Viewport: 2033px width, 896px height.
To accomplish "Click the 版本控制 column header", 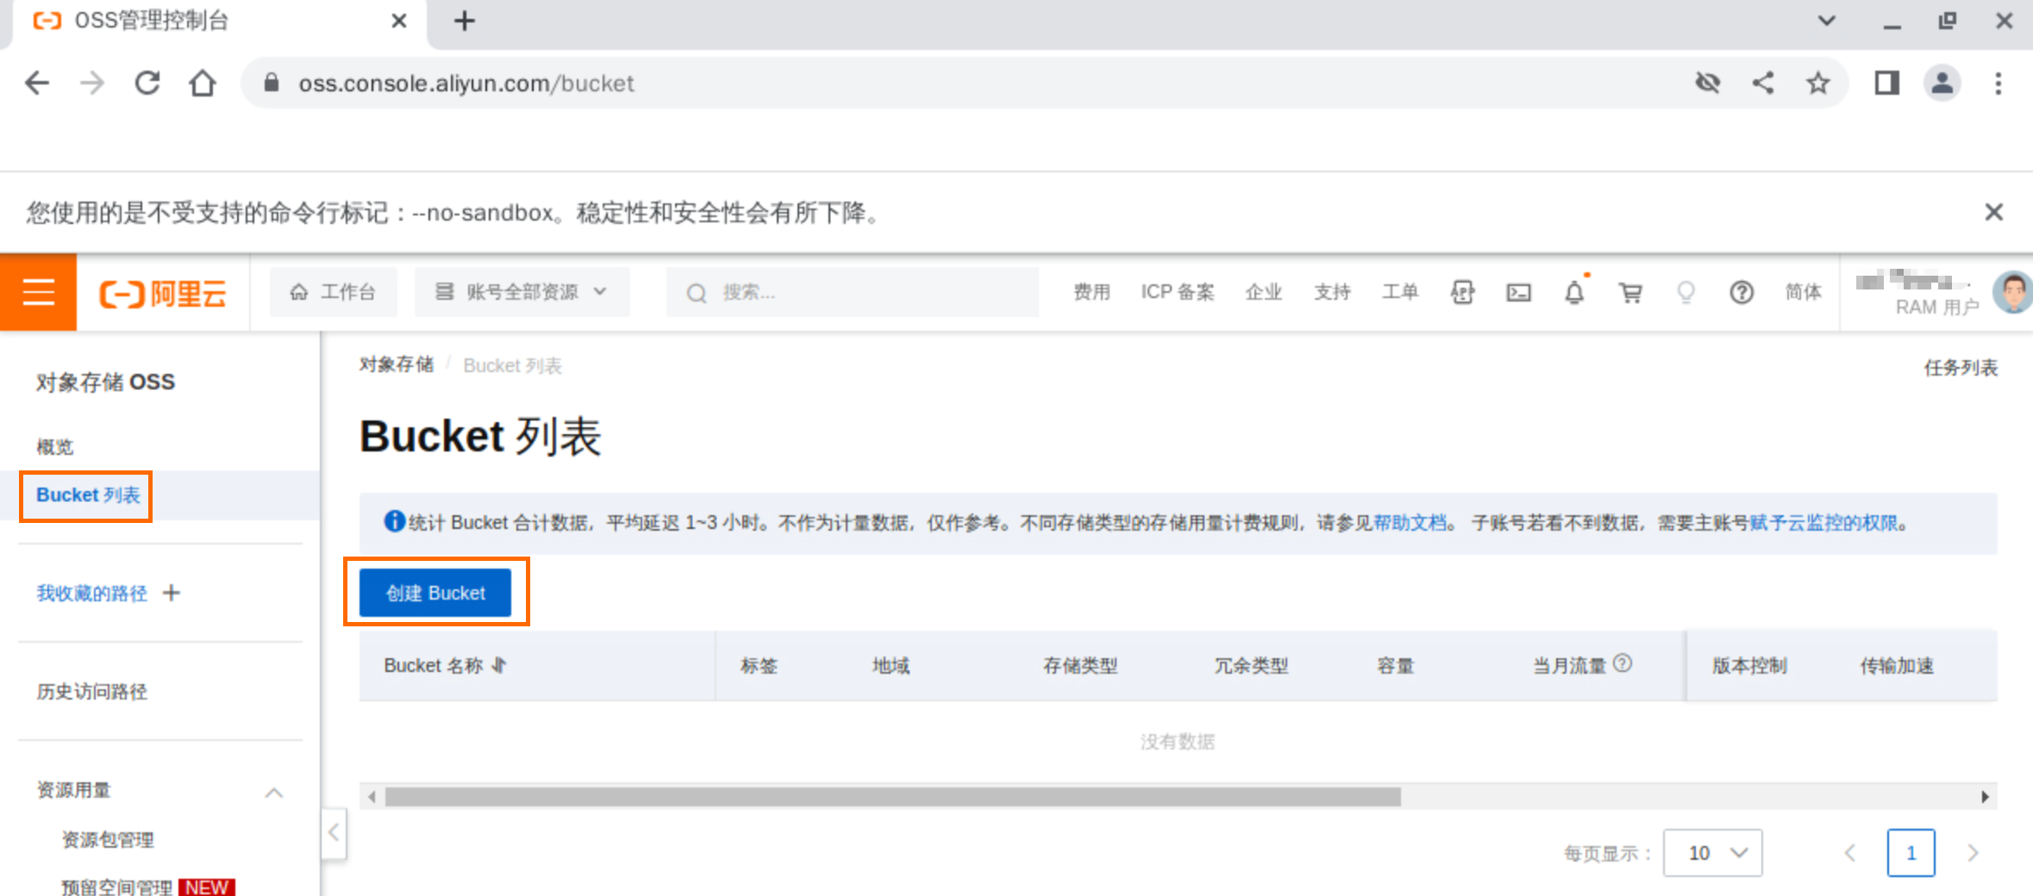I will click(x=1749, y=665).
